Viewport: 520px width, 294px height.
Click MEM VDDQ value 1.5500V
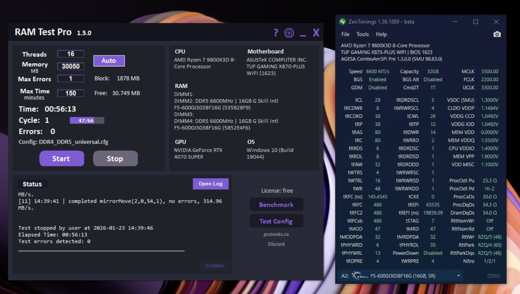(x=490, y=140)
